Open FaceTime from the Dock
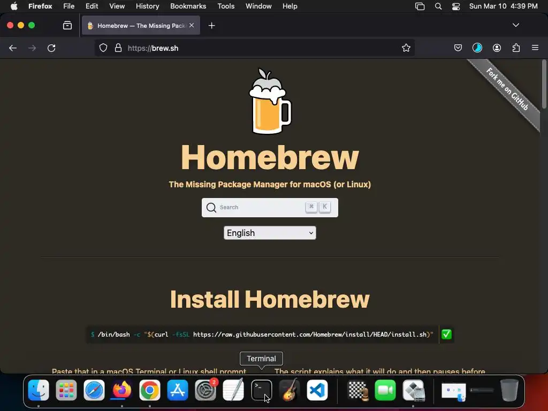 coord(385,390)
